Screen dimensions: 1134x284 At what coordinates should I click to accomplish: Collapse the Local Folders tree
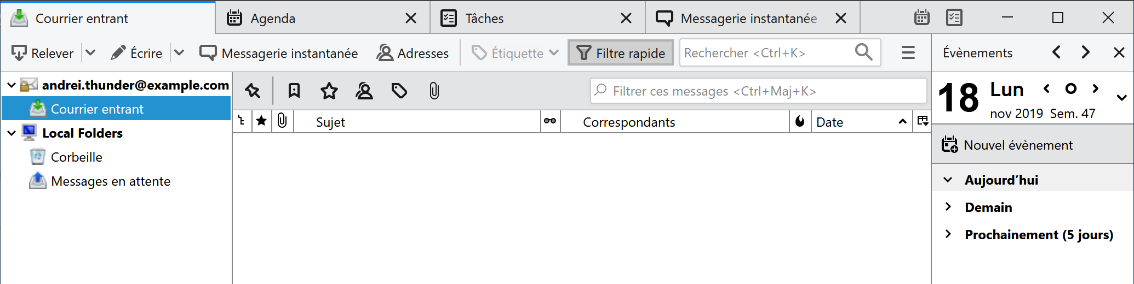12,133
